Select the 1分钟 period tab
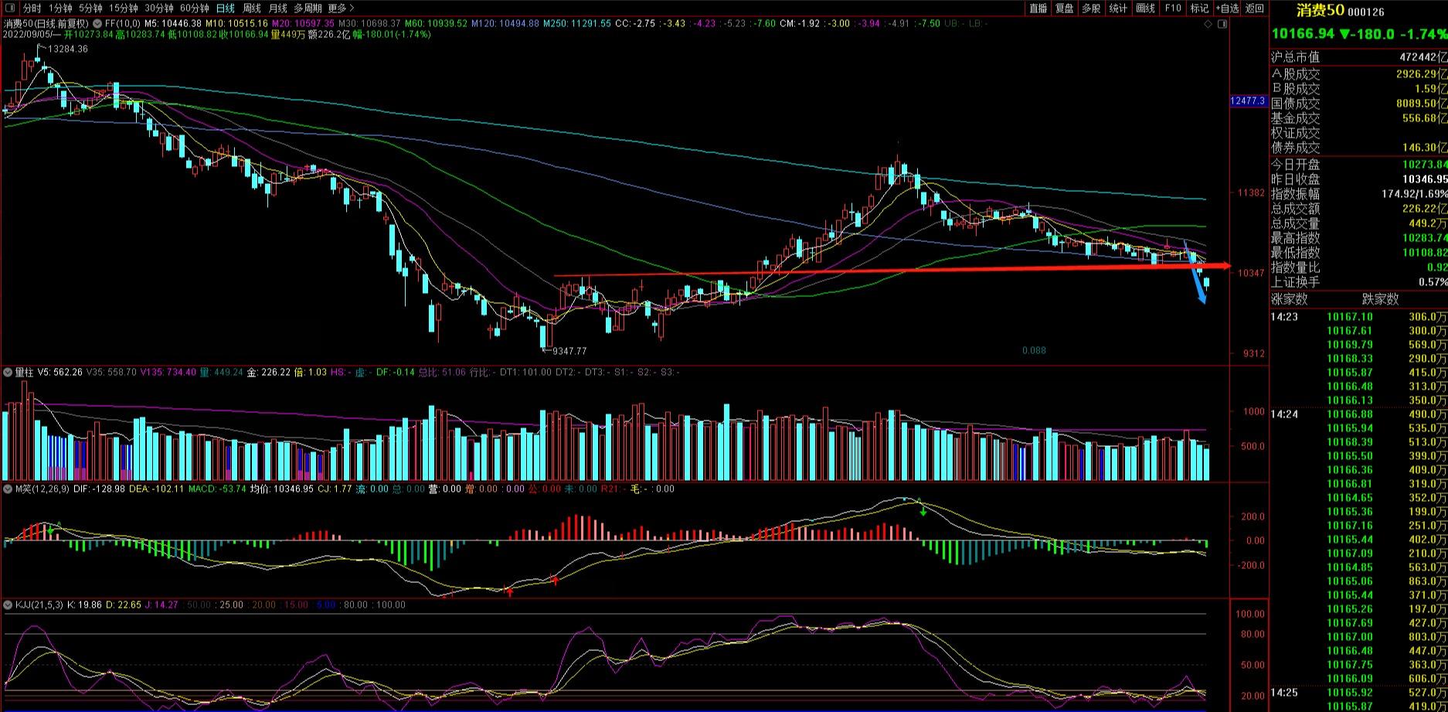1448x712 pixels. tap(59, 9)
